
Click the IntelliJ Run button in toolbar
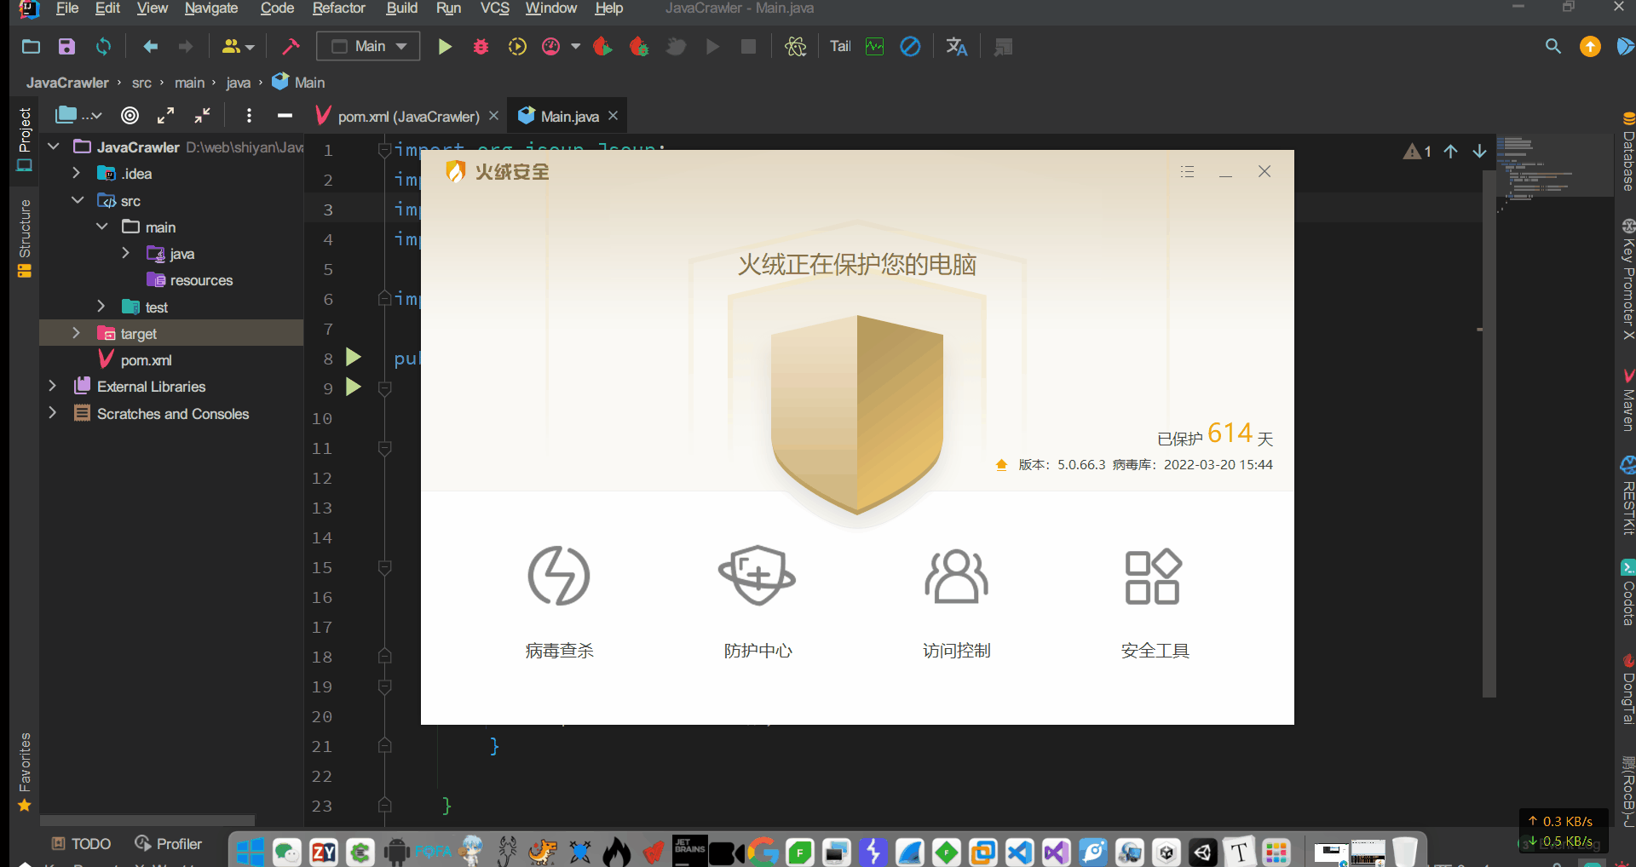pyautogui.click(x=444, y=47)
